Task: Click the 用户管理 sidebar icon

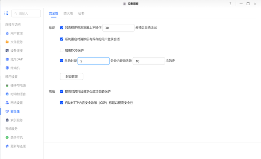Action: 7,33
